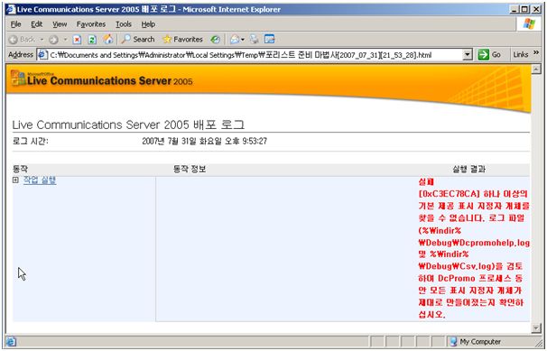Open the Help menu
This screenshot has width=547, height=351.
coord(148,24)
